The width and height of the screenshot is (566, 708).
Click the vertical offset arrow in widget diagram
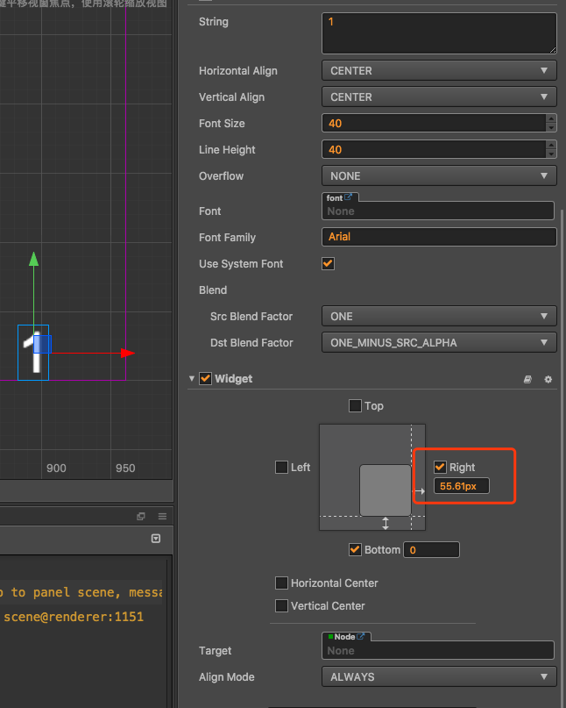[386, 524]
